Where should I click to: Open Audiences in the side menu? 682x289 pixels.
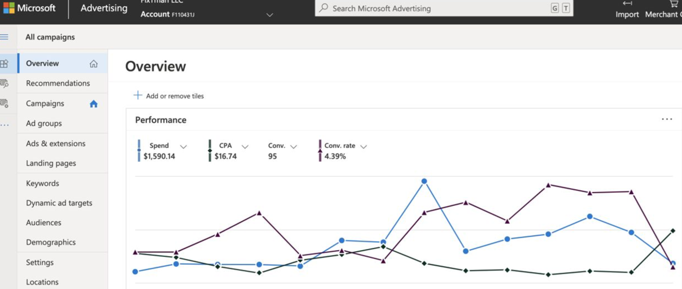63,222
